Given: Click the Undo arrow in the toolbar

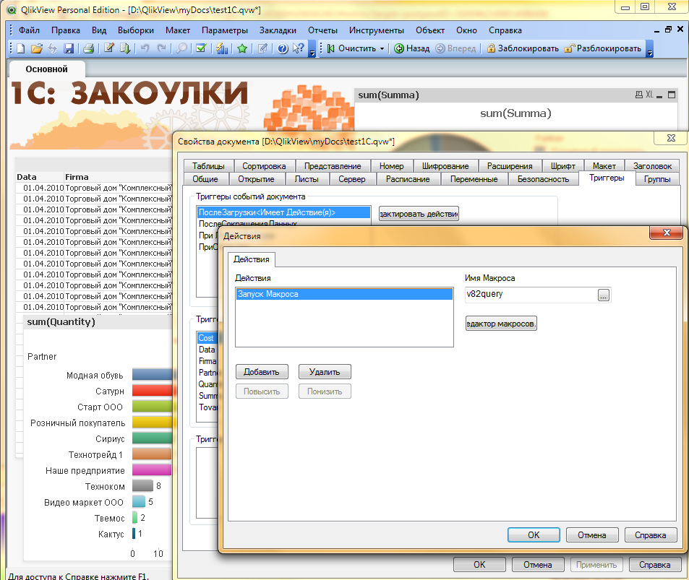Looking at the screenshot, I should pos(145,48).
